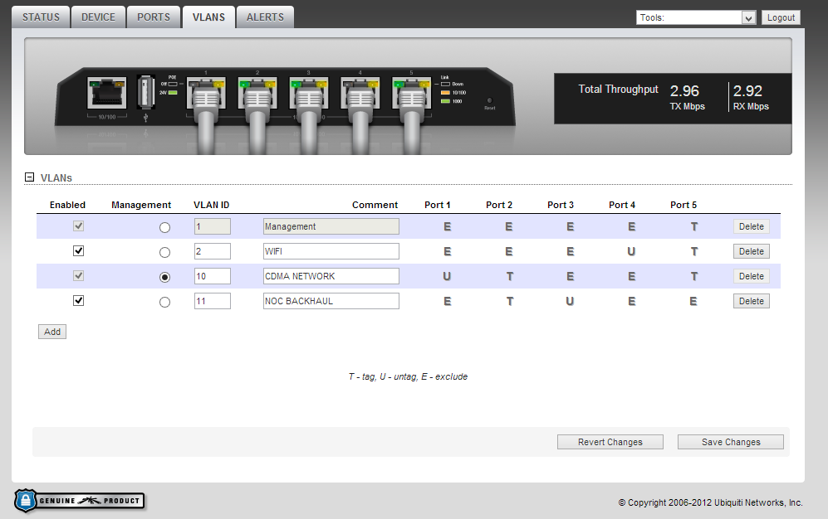Click the port 3 RJ45 connector image

308,93
